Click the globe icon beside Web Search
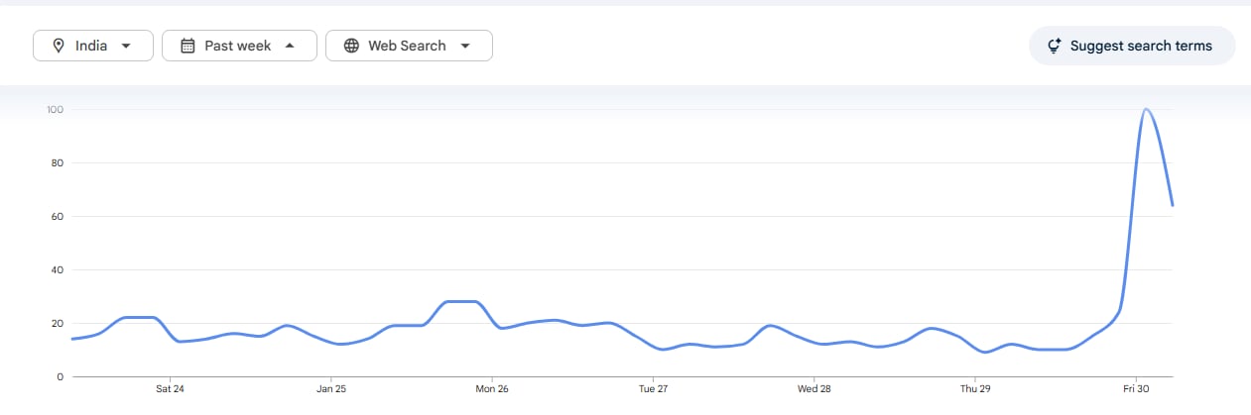Viewport: 1251px width, 415px height. click(x=351, y=46)
